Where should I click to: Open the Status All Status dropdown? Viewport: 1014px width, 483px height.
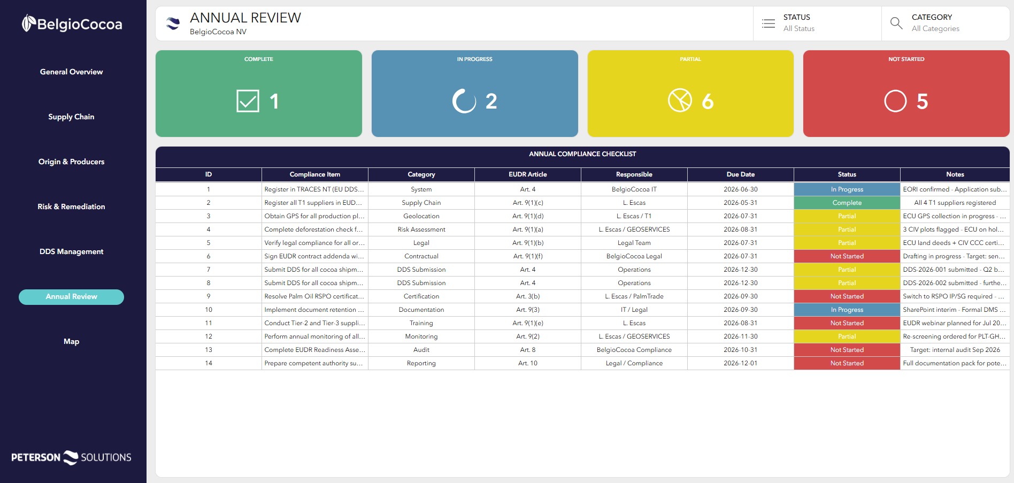(817, 24)
